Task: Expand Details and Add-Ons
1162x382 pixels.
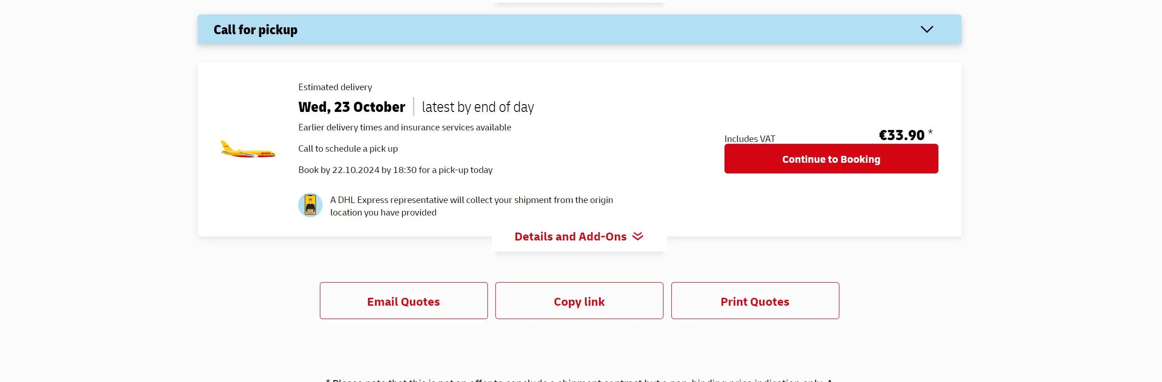Action: pyautogui.click(x=570, y=237)
